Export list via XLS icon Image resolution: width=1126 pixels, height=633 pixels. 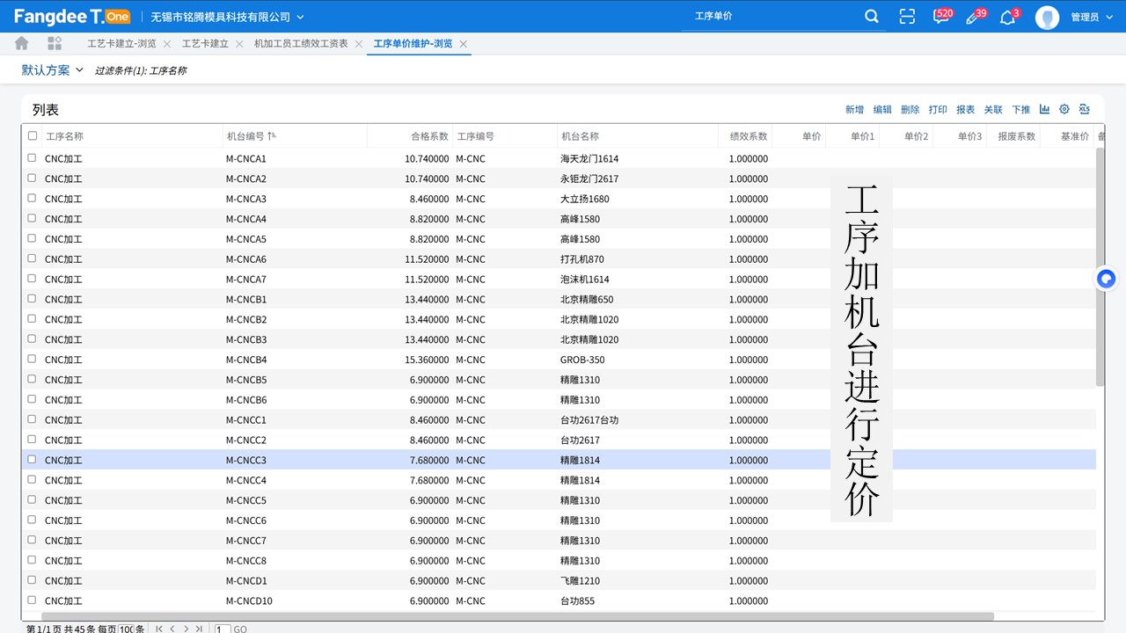coord(1085,109)
